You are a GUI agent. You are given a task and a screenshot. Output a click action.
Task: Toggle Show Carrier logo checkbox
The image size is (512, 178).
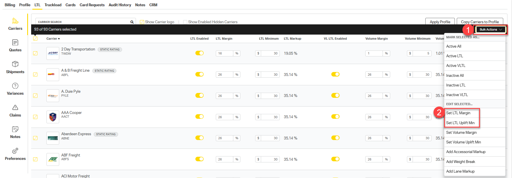142,22
